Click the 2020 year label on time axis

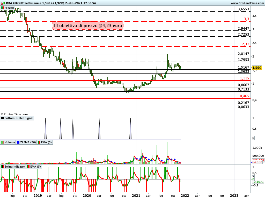(x=87, y=196)
